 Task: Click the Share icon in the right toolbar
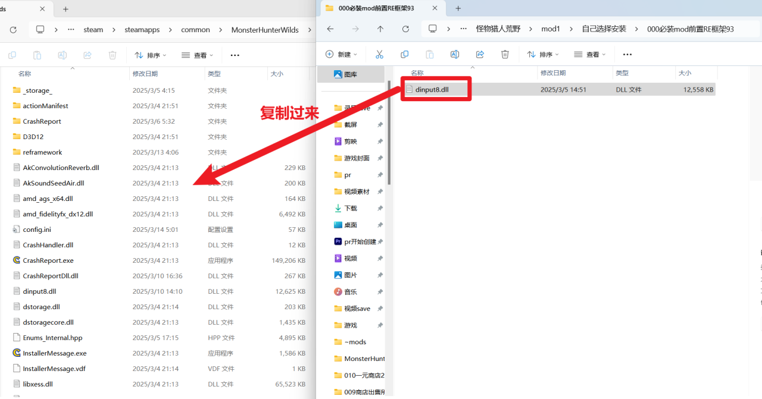(480, 54)
